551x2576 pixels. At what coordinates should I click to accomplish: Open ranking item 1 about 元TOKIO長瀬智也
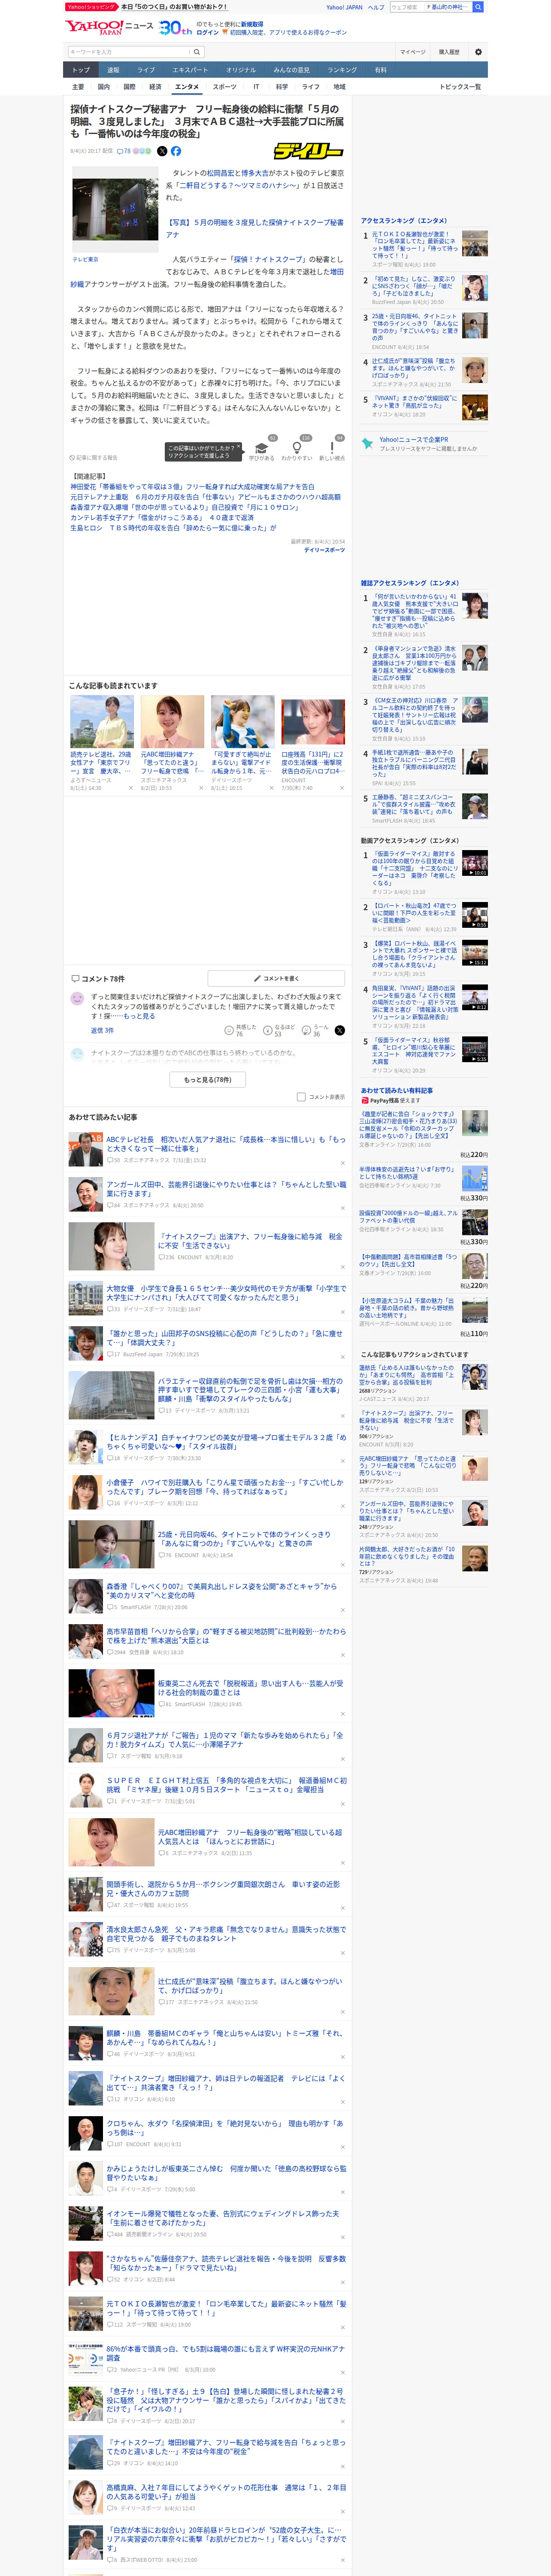[414, 245]
